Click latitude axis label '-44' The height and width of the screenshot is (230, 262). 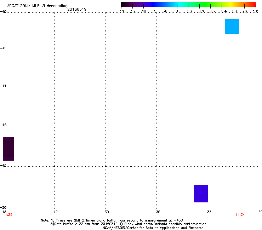3,86
